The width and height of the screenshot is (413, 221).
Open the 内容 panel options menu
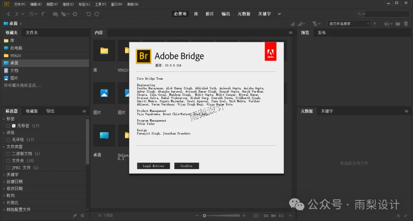291,32
